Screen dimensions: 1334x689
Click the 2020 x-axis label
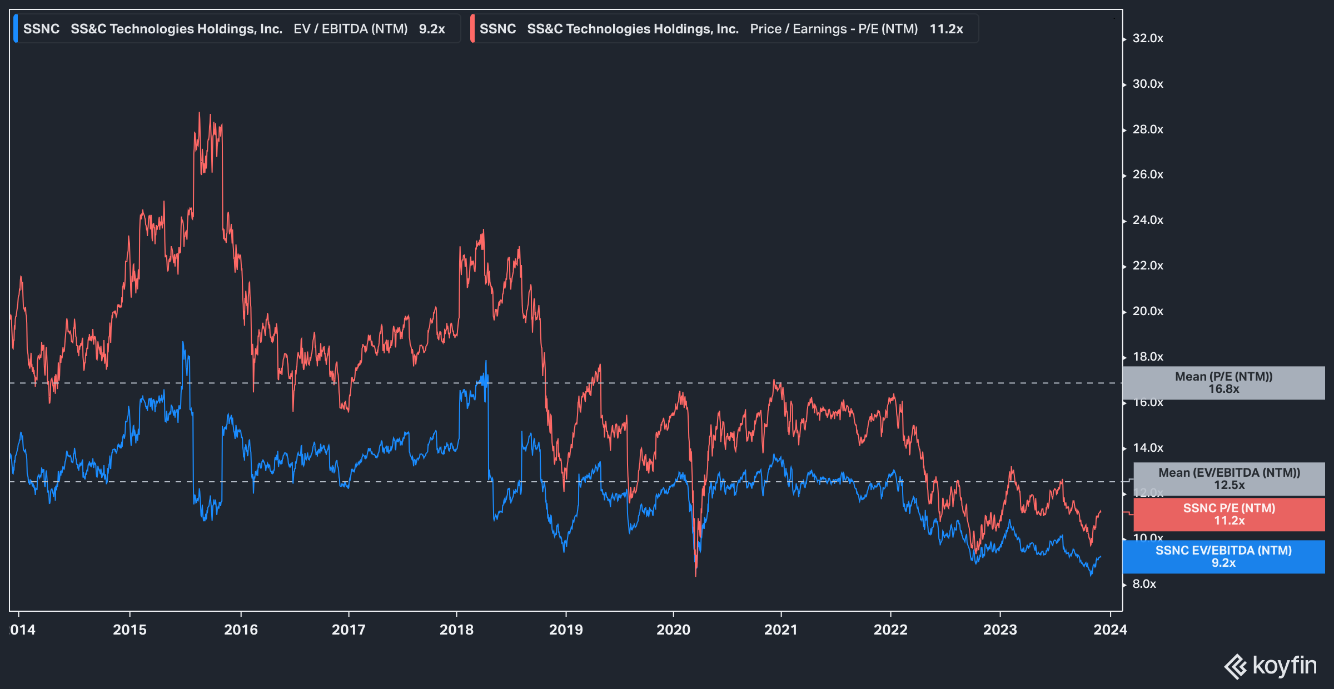[673, 630]
